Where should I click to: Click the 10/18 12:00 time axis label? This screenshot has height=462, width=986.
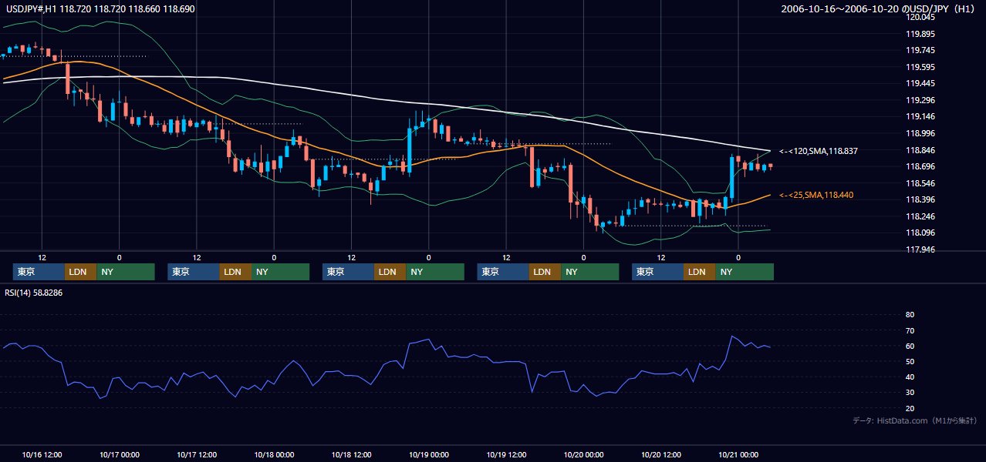351,454
